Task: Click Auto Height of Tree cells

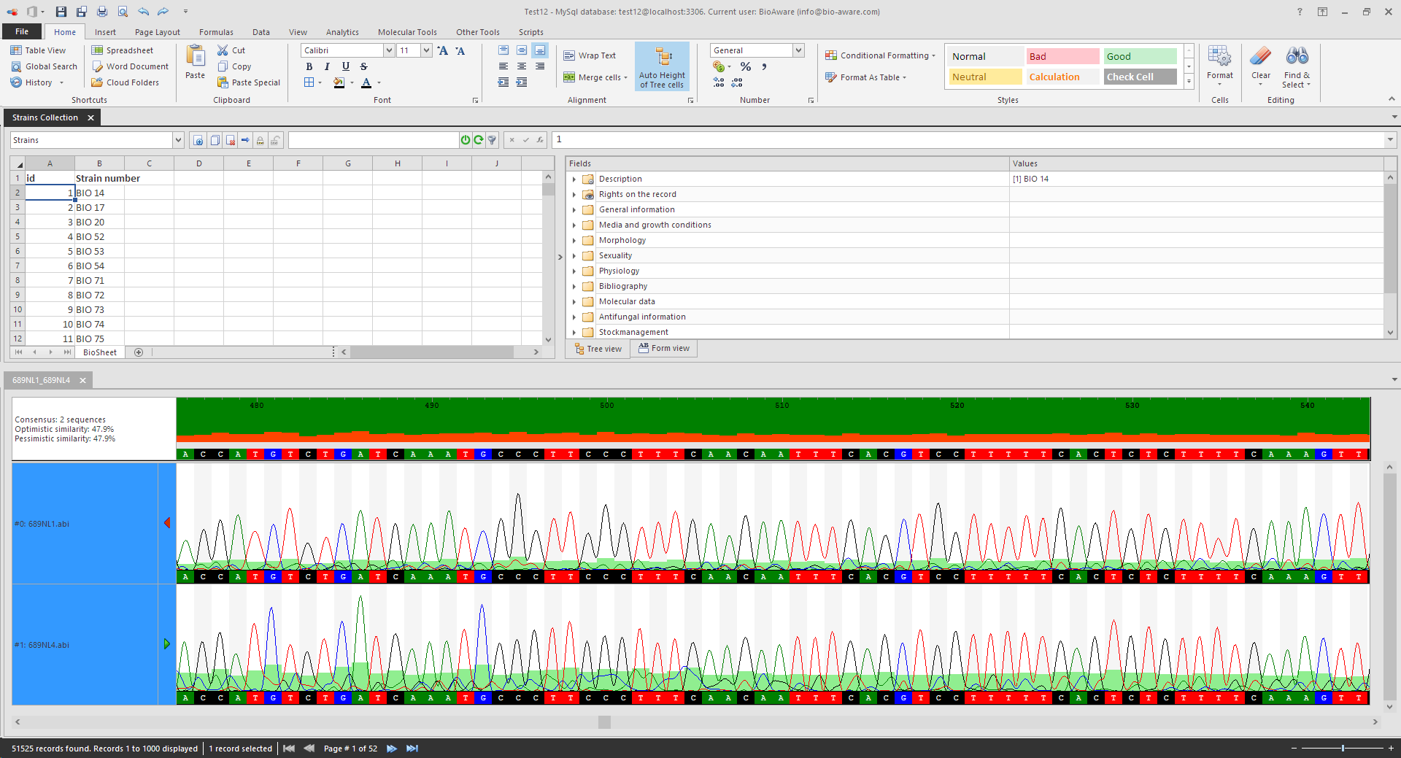Action: point(662,66)
